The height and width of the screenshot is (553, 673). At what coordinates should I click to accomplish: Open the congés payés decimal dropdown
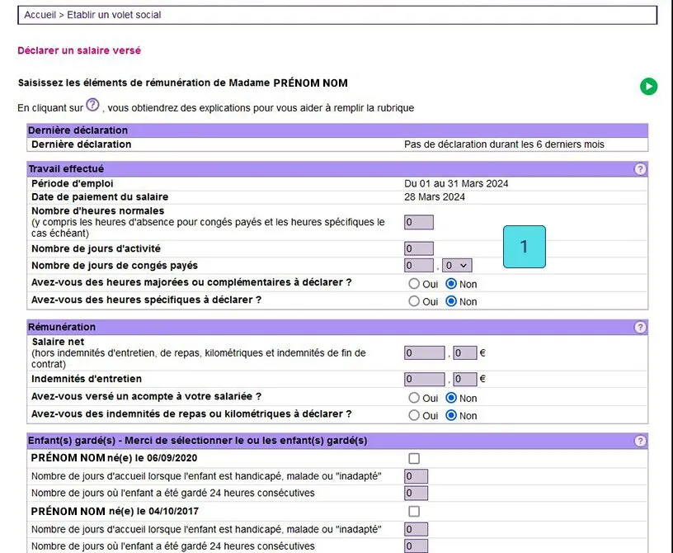click(457, 266)
